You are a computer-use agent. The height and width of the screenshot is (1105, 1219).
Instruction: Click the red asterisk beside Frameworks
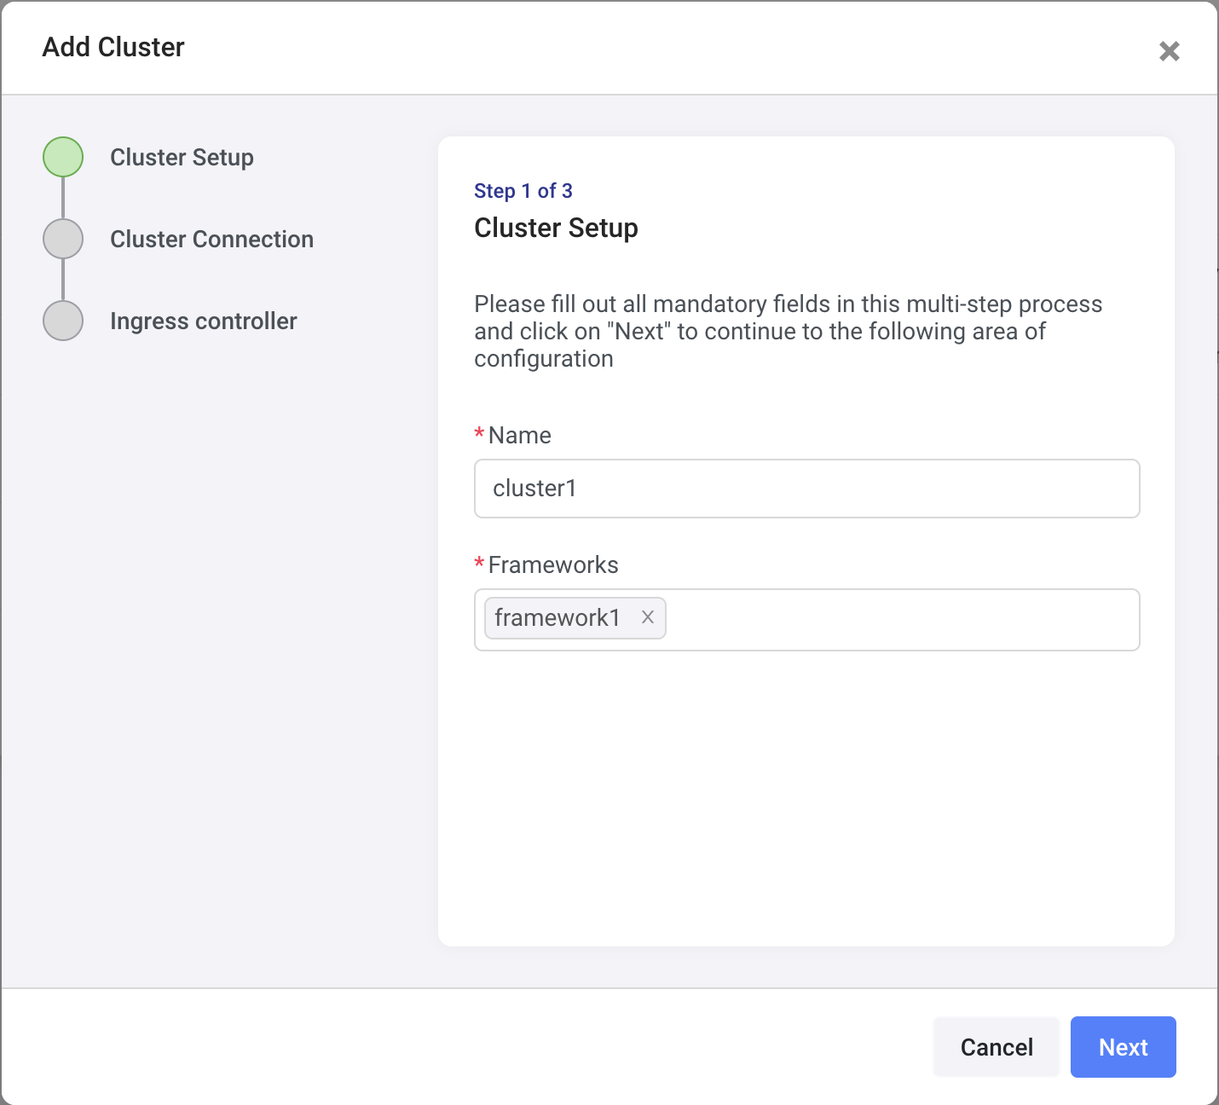pos(479,564)
